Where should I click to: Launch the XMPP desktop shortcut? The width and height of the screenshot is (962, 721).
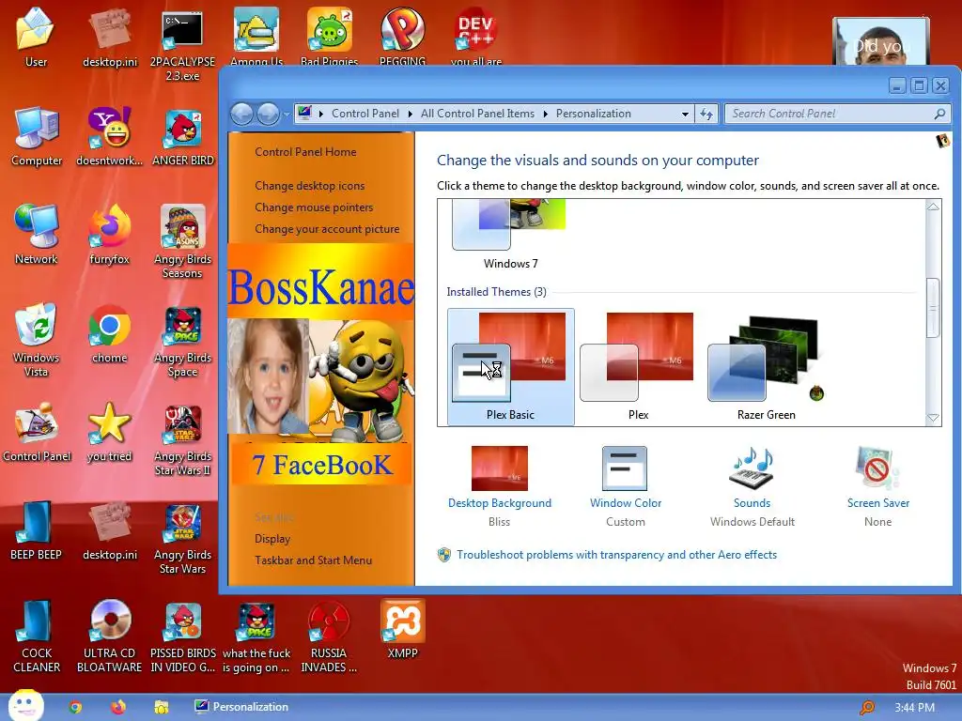402,629
